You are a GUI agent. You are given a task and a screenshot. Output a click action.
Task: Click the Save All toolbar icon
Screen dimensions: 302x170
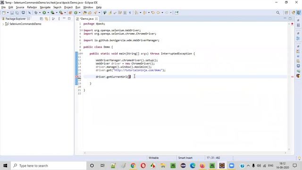pyautogui.click(x=17, y=13)
